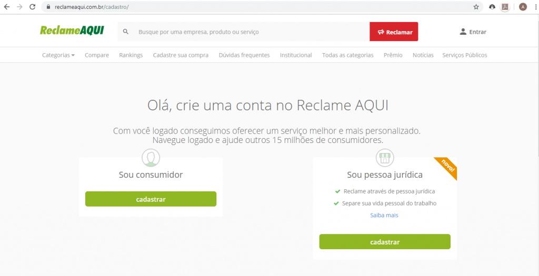The height and width of the screenshot is (276, 539).
Task: Click the padlock icon in address bar
Action: [48, 7]
